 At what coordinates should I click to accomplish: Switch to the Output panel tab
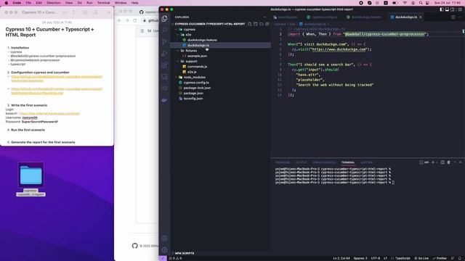(301, 162)
